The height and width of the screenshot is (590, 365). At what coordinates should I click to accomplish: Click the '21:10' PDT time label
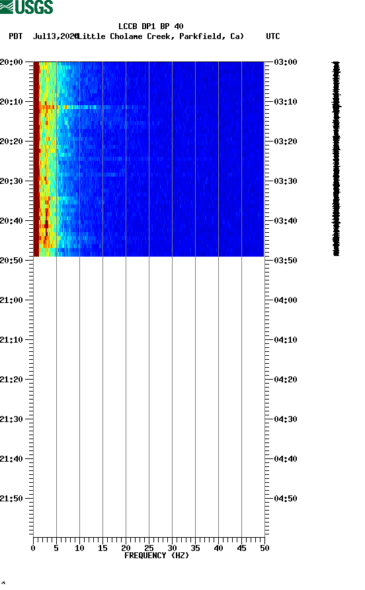point(11,340)
